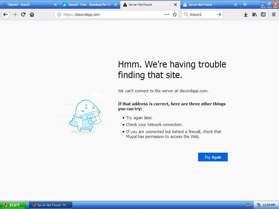Switch to the rightmost Server Not Found tab
The width and height of the screenshot is (279, 209).
tap(210, 4)
